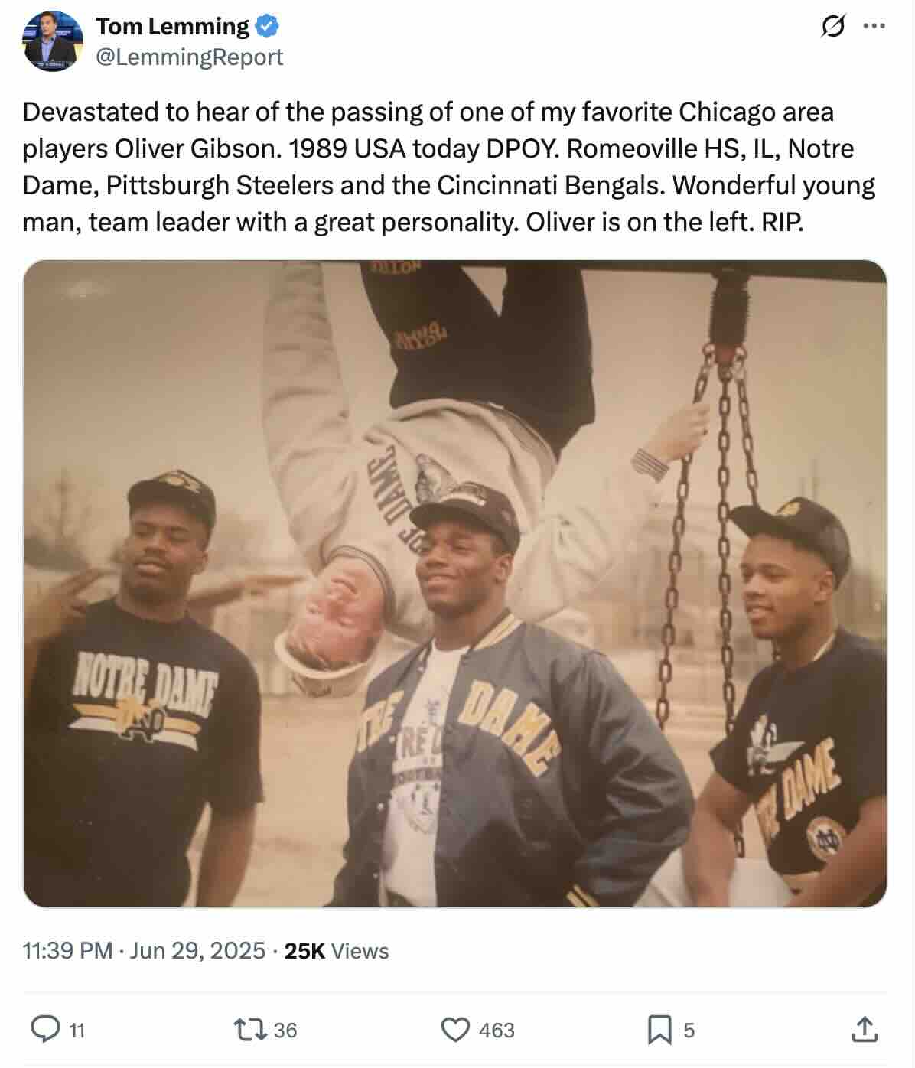Click the 36 reposts count
This screenshot has height=1068, width=915.
(285, 1031)
